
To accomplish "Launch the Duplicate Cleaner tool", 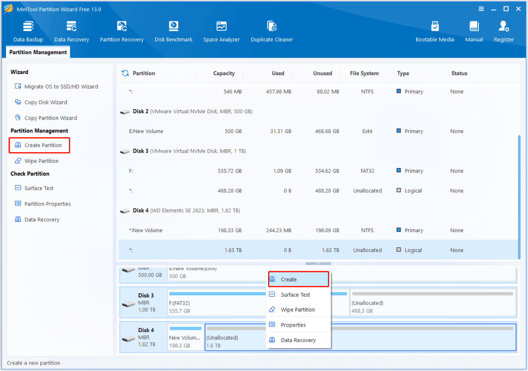I will pyautogui.click(x=272, y=31).
